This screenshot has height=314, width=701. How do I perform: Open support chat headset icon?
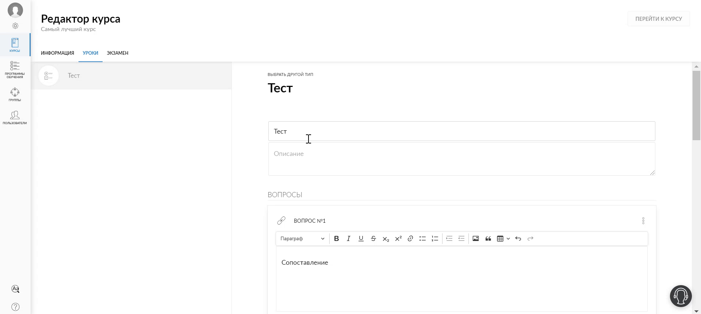[681, 296]
